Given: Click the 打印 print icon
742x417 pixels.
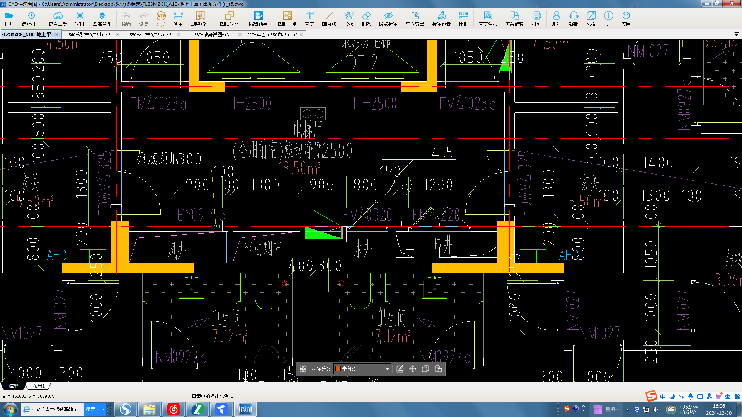Looking at the screenshot, I should pos(536,19).
